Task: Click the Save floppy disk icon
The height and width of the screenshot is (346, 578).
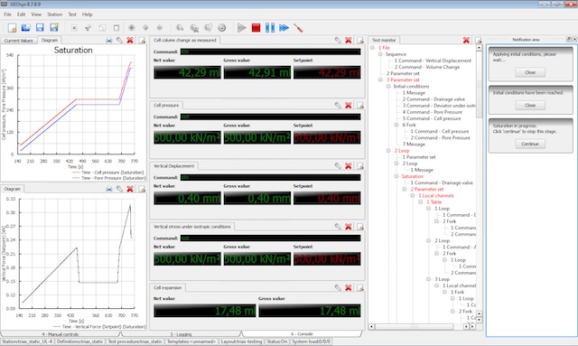Action: pos(40,28)
